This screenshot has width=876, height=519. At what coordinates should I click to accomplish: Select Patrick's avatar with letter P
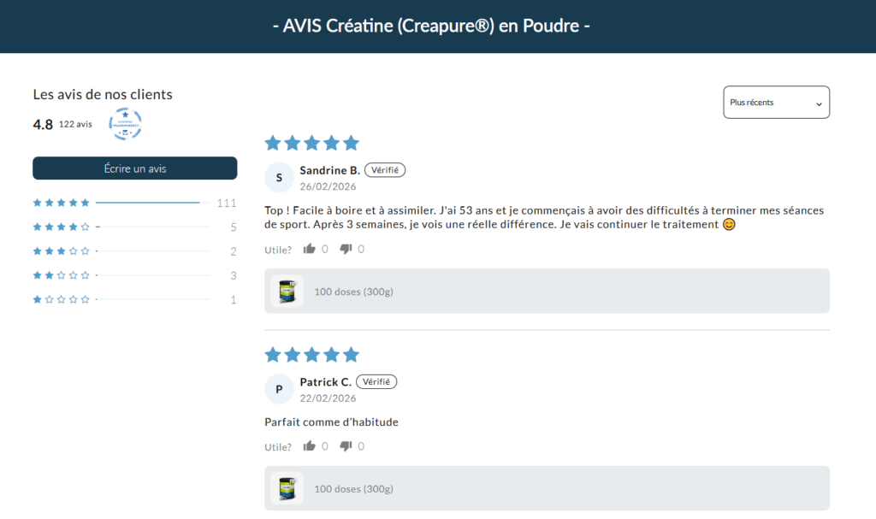coord(278,388)
